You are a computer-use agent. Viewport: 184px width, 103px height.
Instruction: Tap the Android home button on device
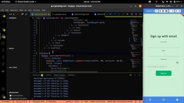(x=164, y=100)
